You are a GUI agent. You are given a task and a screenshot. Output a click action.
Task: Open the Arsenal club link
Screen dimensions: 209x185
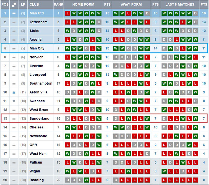pos(36,40)
